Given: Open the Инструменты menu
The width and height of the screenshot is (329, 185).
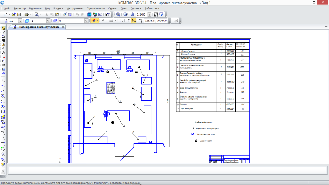Looking at the screenshot, I should pos(75,8).
